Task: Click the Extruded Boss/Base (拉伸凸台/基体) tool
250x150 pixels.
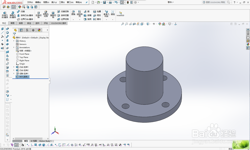Action: pos(5,15)
